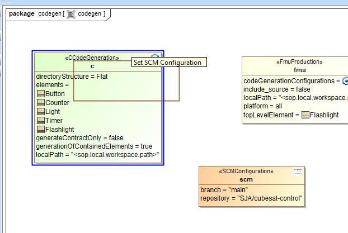This screenshot has height=233, width=348.
Task: Click topLevelElement property text in fmu
Action: (x=271, y=115)
